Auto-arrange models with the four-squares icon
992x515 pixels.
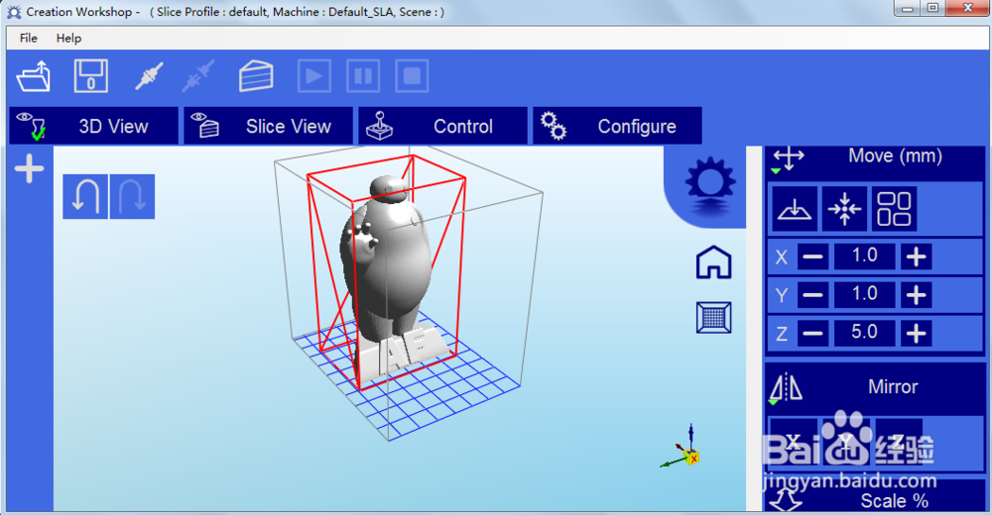pyautogui.click(x=894, y=209)
